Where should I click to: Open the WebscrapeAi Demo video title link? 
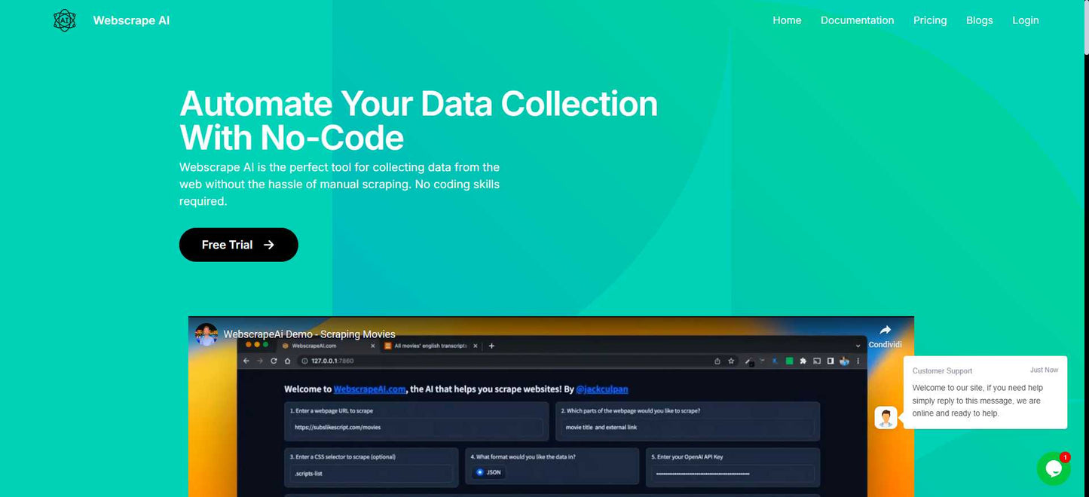tap(309, 334)
